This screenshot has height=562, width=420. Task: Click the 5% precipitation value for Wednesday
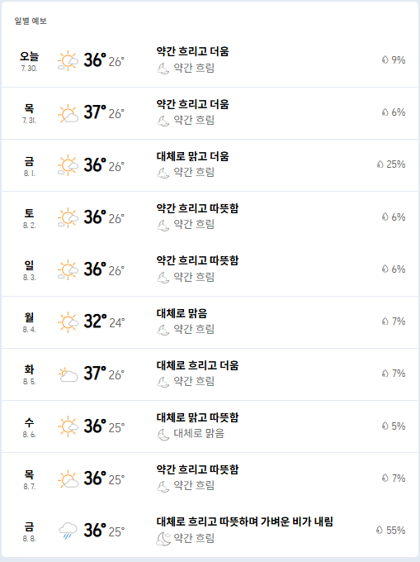(x=399, y=426)
